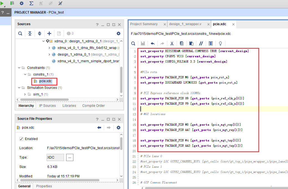This screenshot has width=288, height=189.
Task: Click the pcie.xdc file path text
Action: click(181, 34)
